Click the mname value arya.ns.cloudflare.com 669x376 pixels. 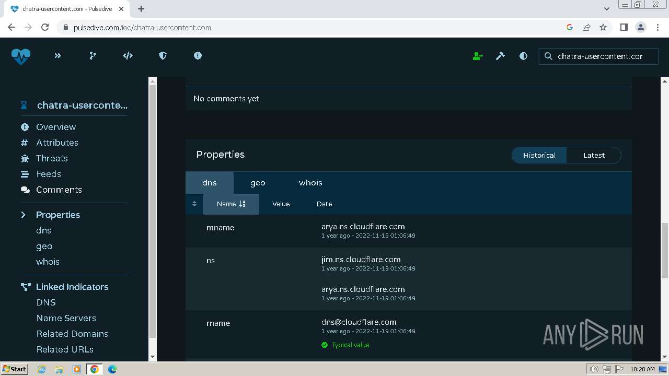363,227
